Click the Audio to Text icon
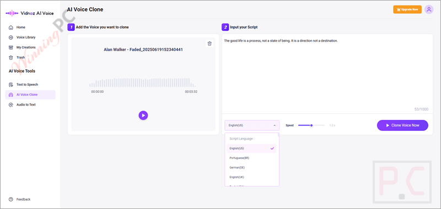The image size is (441, 209). (11, 105)
